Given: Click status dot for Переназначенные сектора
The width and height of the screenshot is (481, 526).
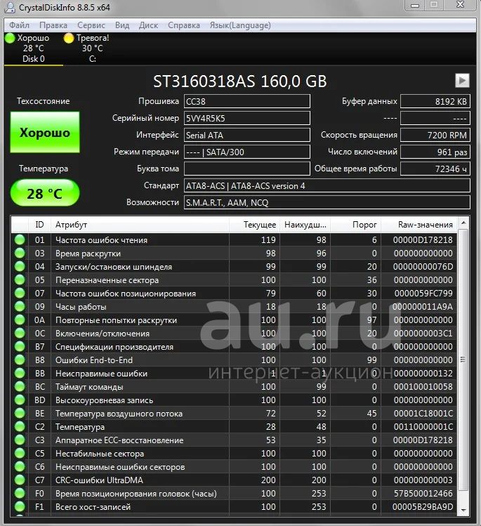Looking at the screenshot, I should point(20,280).
